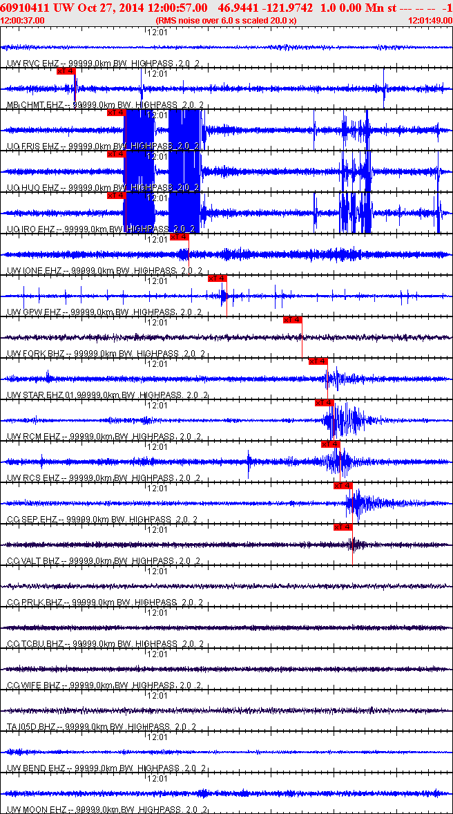Select the xT 4 pick marker on VALT trace
453x814 pixels.
coord(343,528)
